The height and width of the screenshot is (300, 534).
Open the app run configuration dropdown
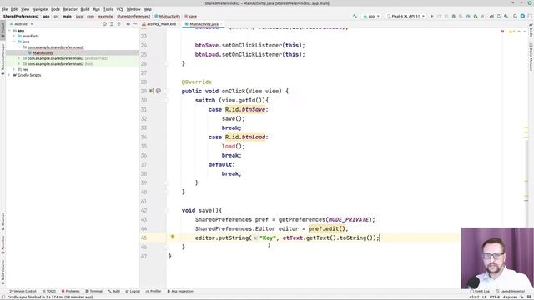tap(371, 16)
